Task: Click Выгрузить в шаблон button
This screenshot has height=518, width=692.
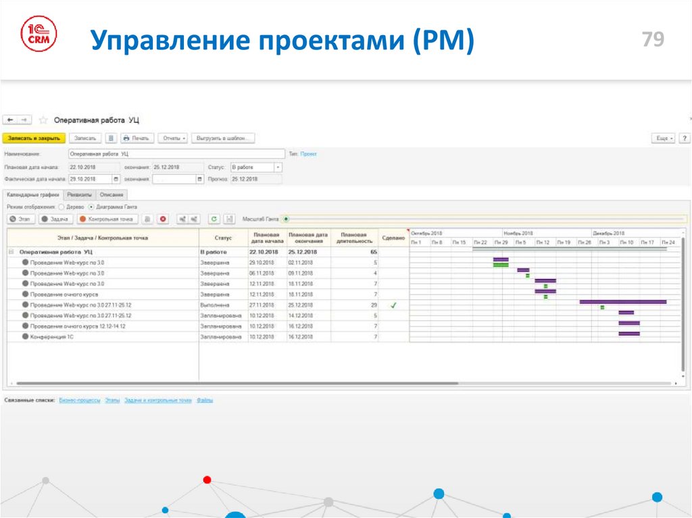Action: pos(223,138)
